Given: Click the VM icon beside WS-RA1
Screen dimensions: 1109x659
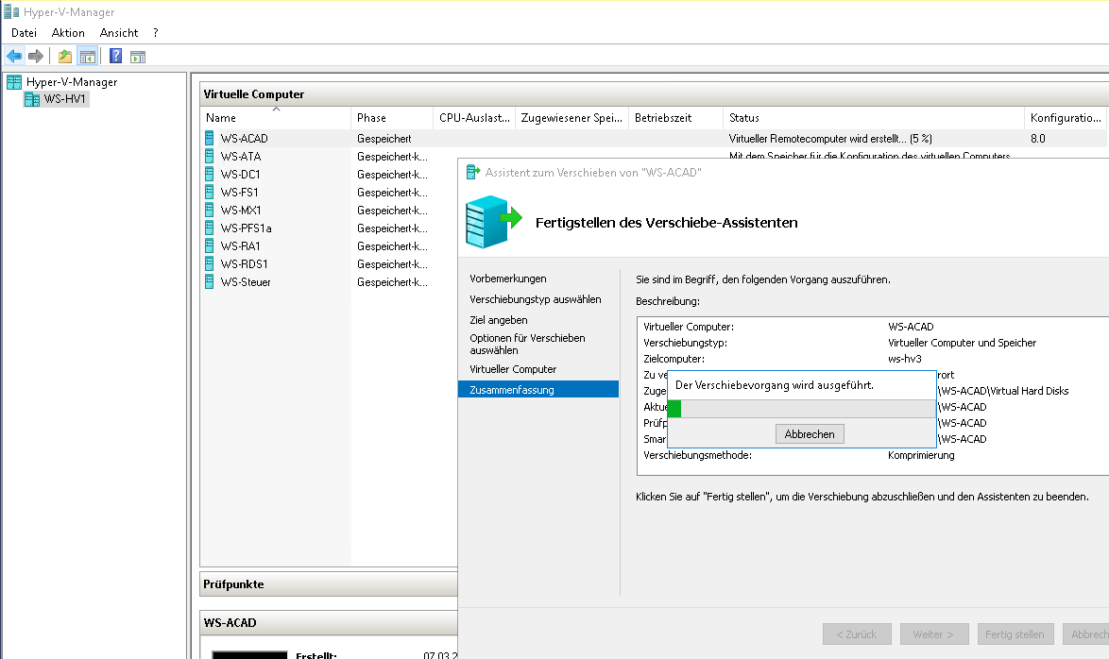Looking at the screenshot, I should [210, 245].
